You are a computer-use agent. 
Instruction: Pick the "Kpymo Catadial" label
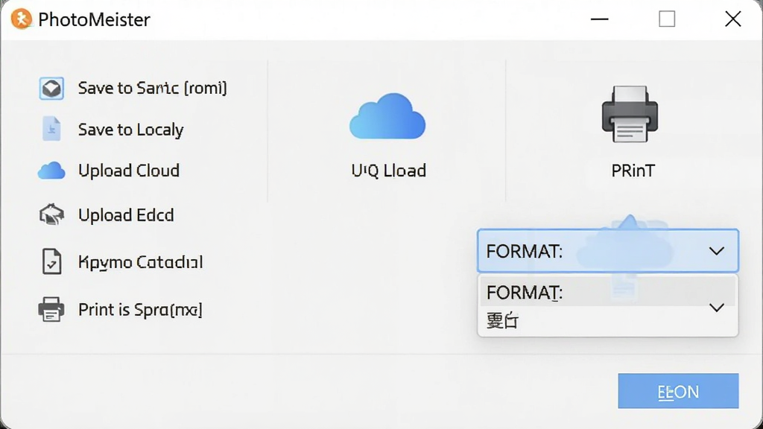pos(141,262)
